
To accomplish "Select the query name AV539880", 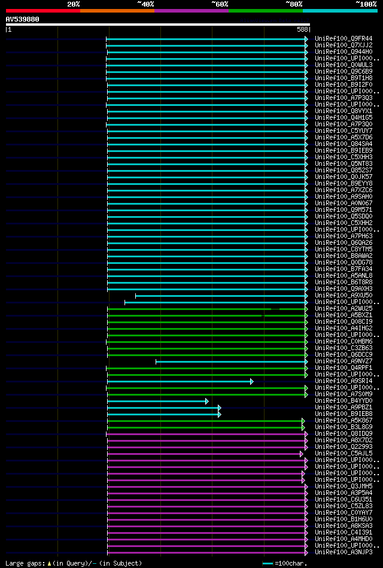I will click(x=23, y=19).
